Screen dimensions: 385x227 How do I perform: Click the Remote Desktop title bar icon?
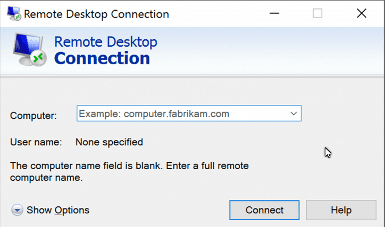12,14
